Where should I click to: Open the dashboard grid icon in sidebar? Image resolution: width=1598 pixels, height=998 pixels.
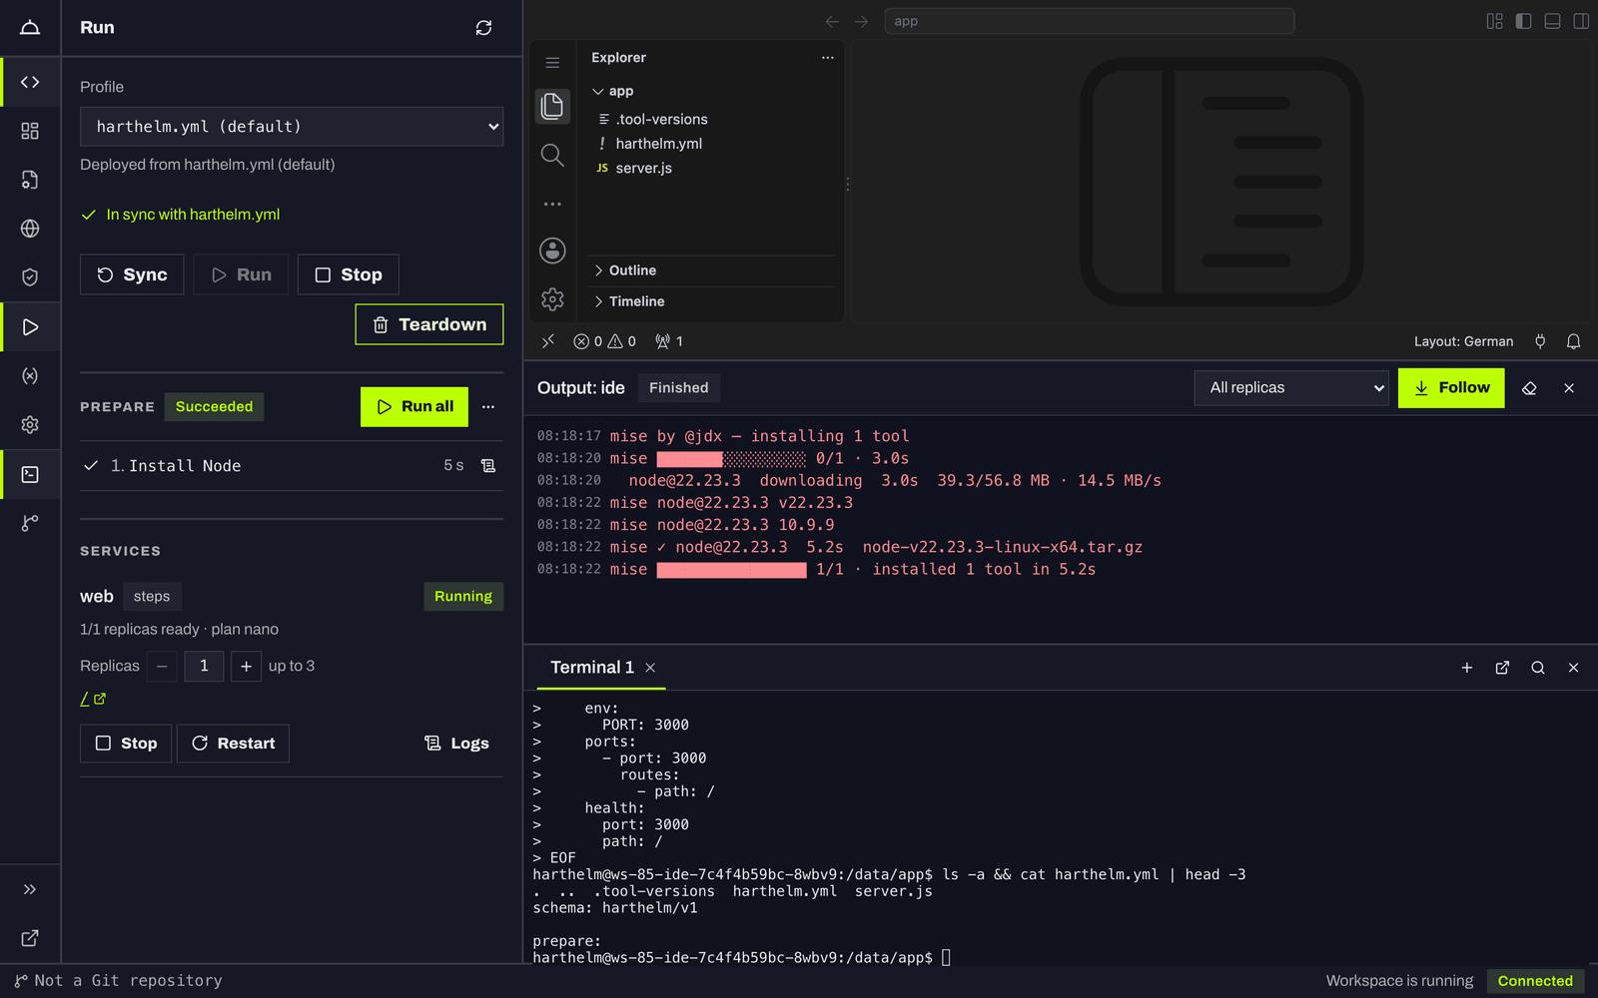[x=30, y=131]
